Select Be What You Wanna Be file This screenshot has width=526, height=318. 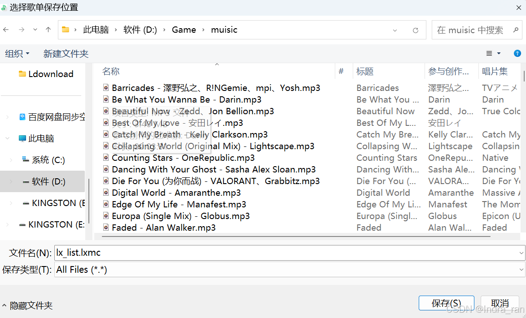pos(187,99)
